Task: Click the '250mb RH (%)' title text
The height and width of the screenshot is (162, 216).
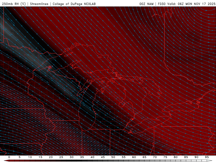Action: pyautogui.click(x=14, y=4)
